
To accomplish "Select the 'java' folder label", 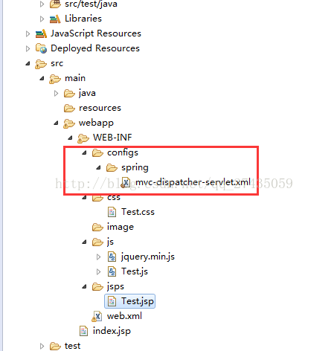I will coord(87,94).
